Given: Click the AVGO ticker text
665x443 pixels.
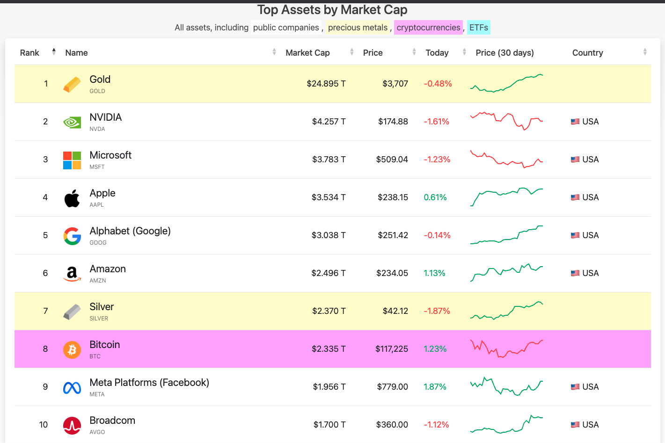Looking at the screenshot, I should (97, 432).
